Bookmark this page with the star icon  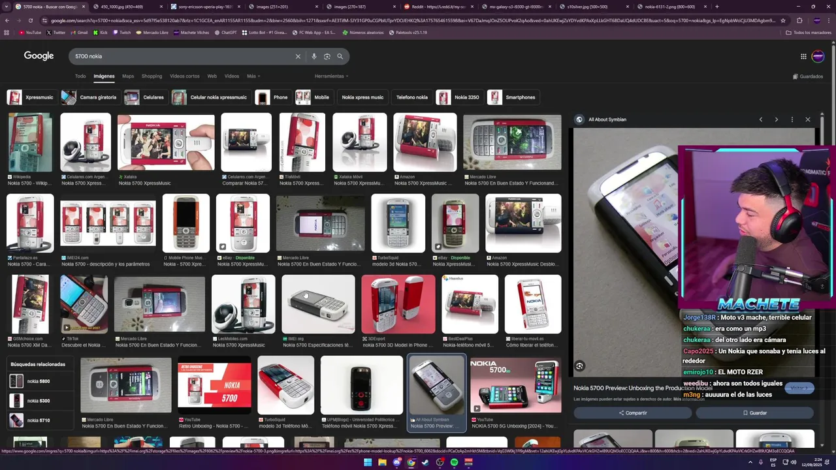pos(783,20)
